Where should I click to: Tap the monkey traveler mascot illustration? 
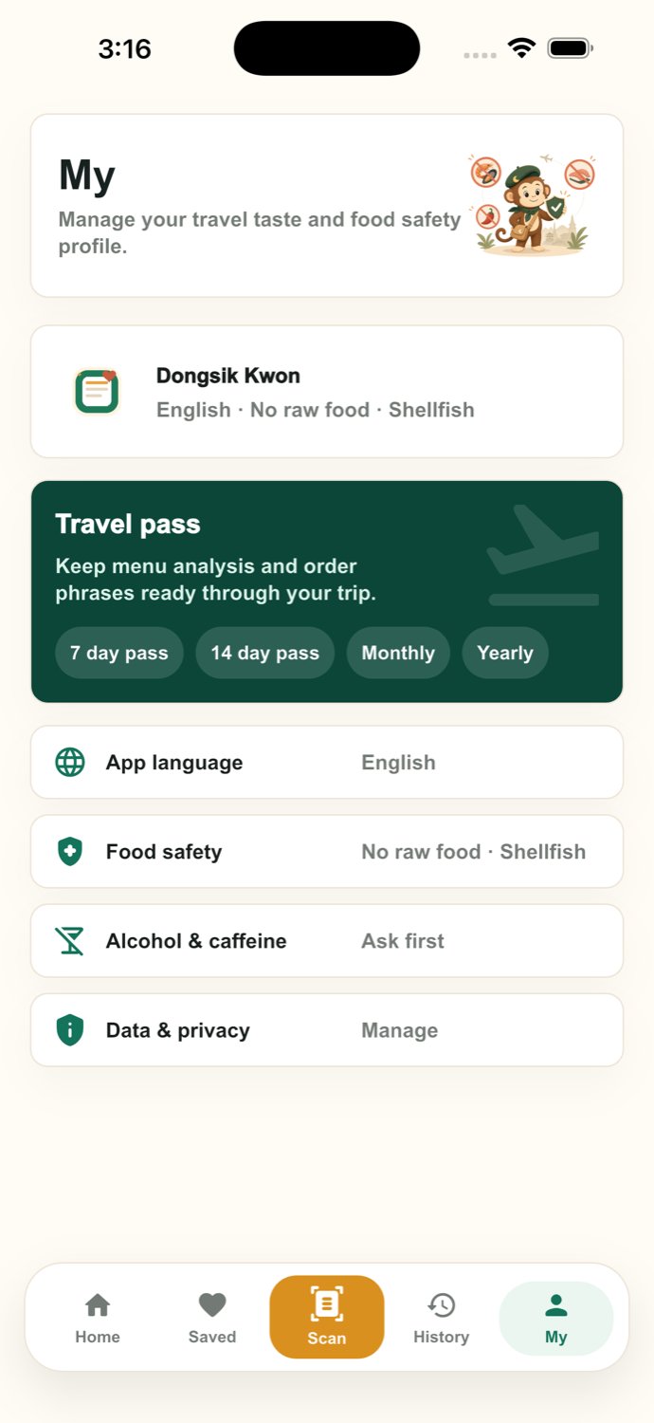(x=534, y=204)
